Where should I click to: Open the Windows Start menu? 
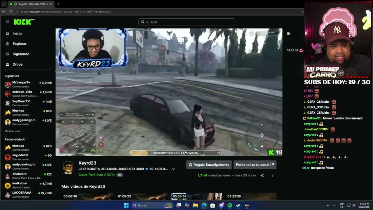126,205
